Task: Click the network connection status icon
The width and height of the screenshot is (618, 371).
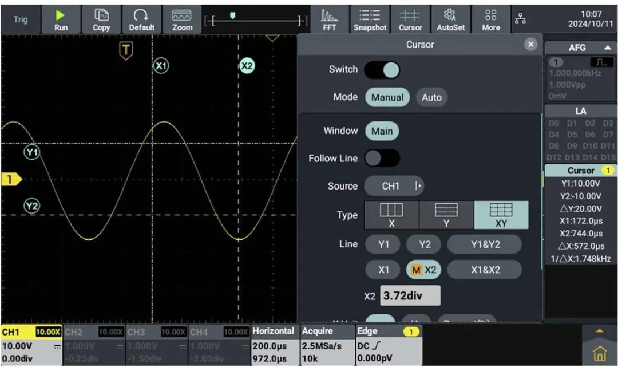Action: 520,18
